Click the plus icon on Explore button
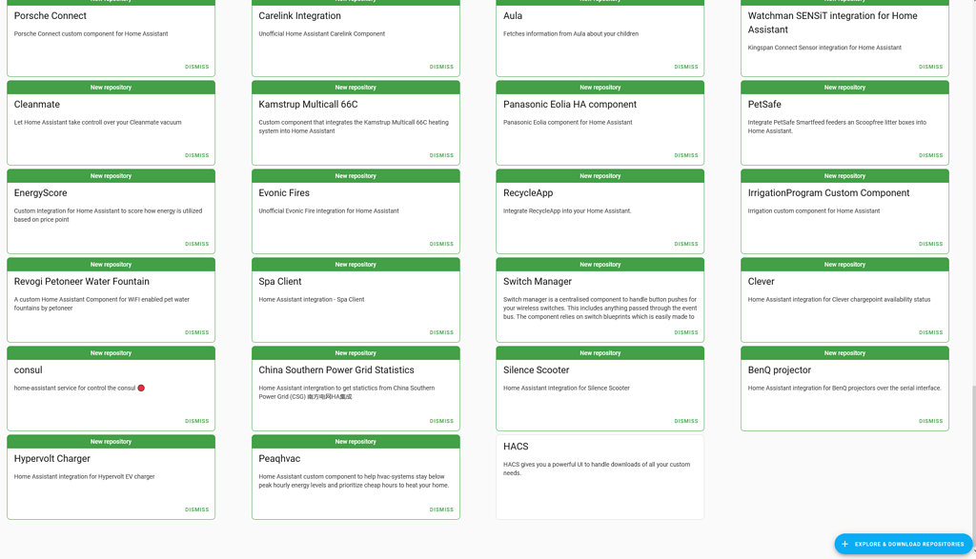The image size is (976, 559). tap(844, 544)
